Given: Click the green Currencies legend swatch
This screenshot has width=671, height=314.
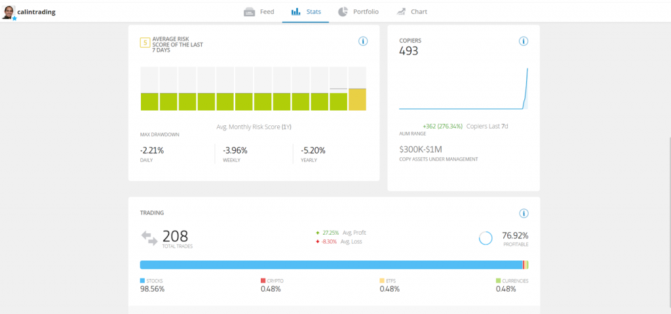Looking at the screenshot, I should pos(498,281).
